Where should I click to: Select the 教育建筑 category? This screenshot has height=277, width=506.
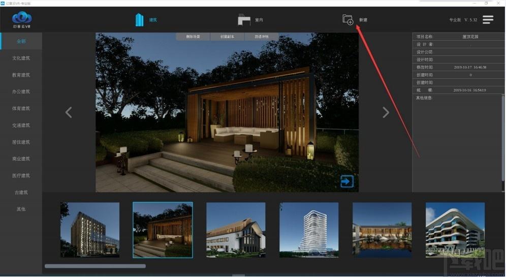coord(21,75)
